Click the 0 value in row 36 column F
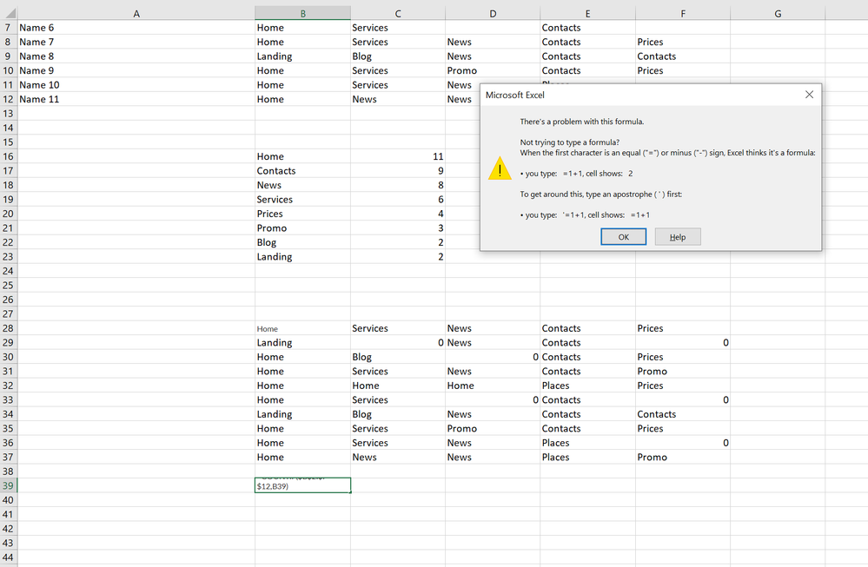 point(683,443)
